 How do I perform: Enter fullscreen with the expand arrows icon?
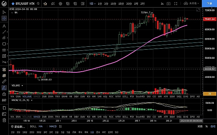pos(176,4)
